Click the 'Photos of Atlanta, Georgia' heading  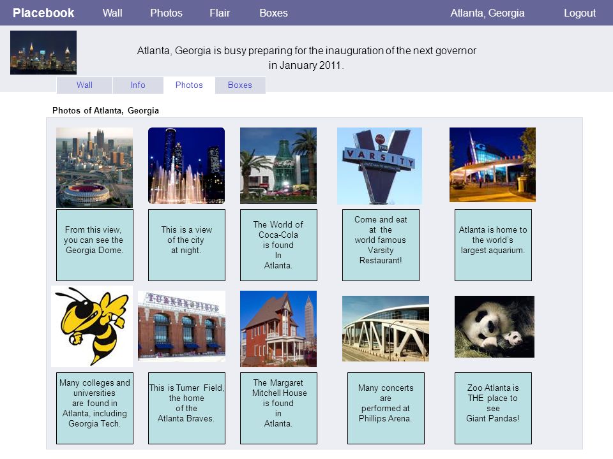click(x=105, y=110)
